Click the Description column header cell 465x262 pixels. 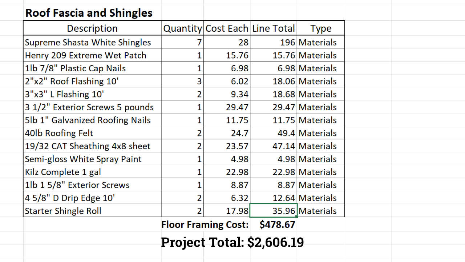coord(92,28)
